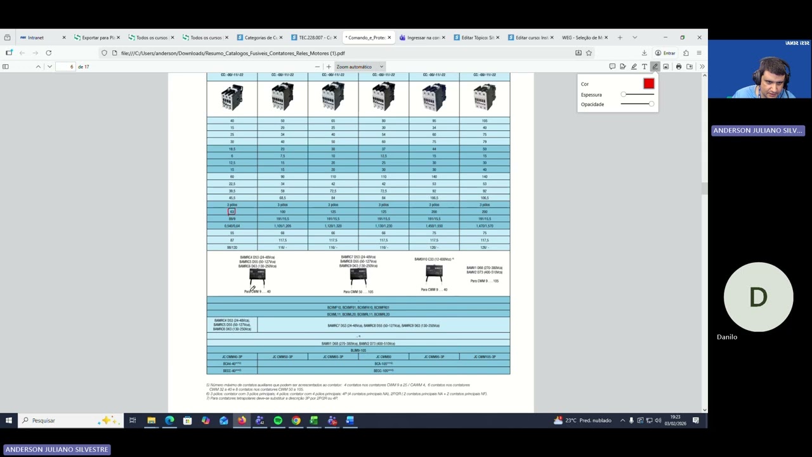Open the PDF tools double-chevron menu
The width and height of the screenshot is (812, 457).
pyautogui.click(x=702, y=67)
